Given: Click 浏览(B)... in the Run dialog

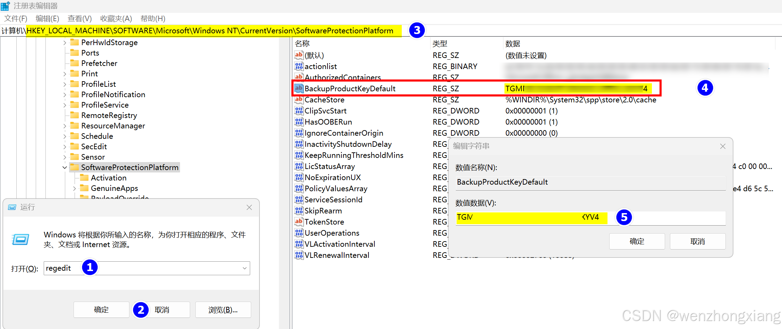Looking at the screenshot, I should point(223,310).
